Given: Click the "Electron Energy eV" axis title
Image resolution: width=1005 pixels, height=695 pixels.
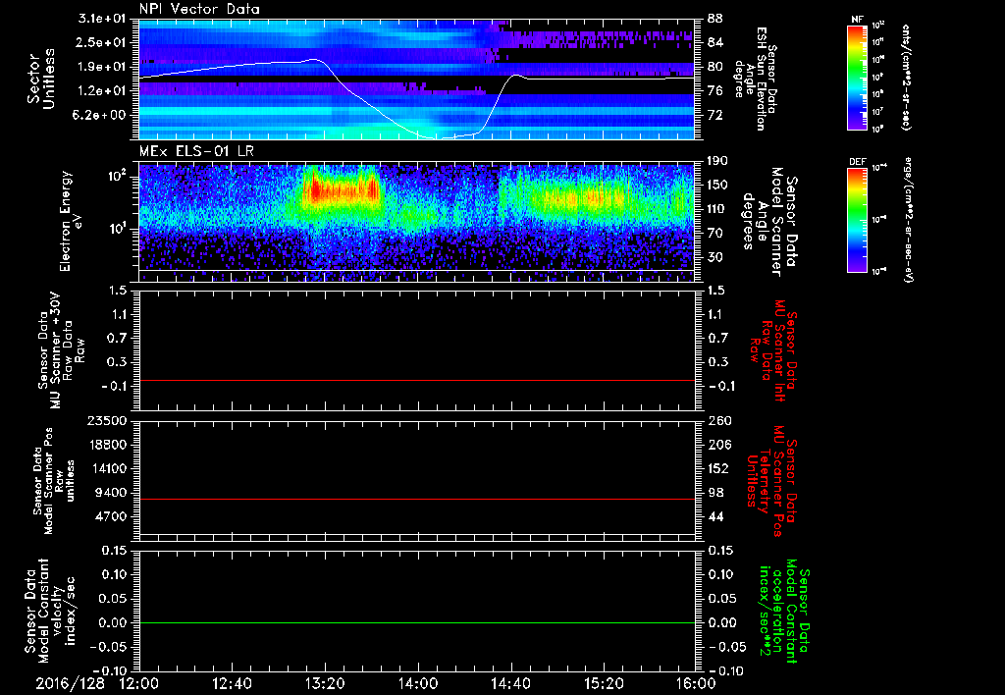Looking at the screenshot, I should coord(71,221).
